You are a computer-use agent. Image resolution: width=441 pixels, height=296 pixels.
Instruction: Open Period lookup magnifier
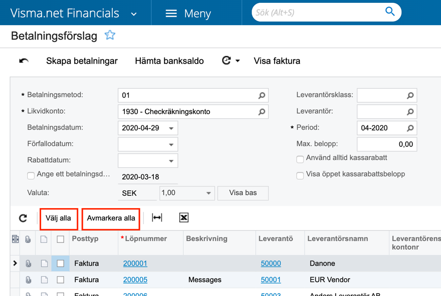click(x=410, y=128)
